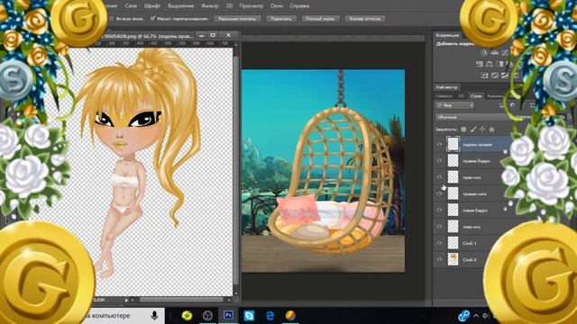
Task: Add Threshold adjustment icon
Action: 505,76
